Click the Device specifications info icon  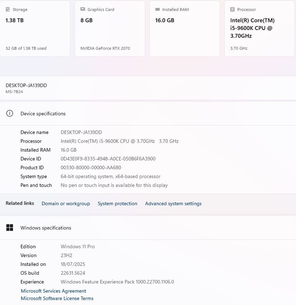[x=10, y=113]
